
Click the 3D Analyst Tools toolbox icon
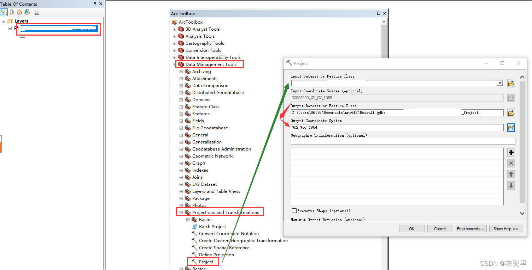181,29
